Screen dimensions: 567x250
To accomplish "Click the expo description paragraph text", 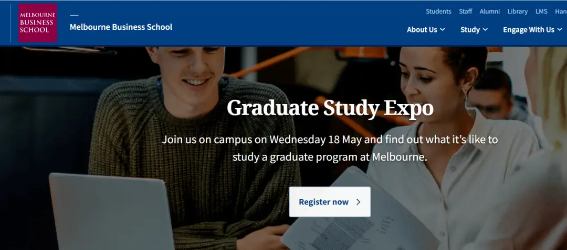I will [x=330, y=148].
